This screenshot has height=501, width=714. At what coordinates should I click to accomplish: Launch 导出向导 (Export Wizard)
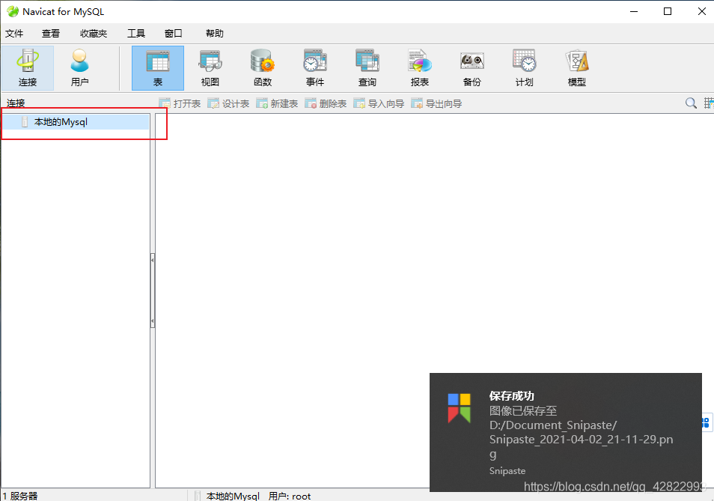[x=436, y=104]
